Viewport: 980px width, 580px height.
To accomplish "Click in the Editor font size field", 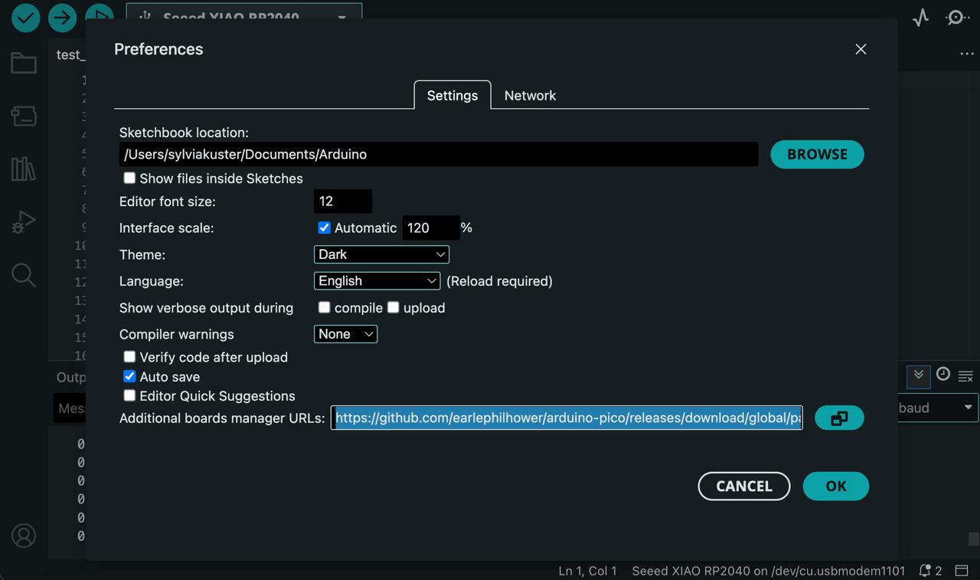I will tap(342, 202).
